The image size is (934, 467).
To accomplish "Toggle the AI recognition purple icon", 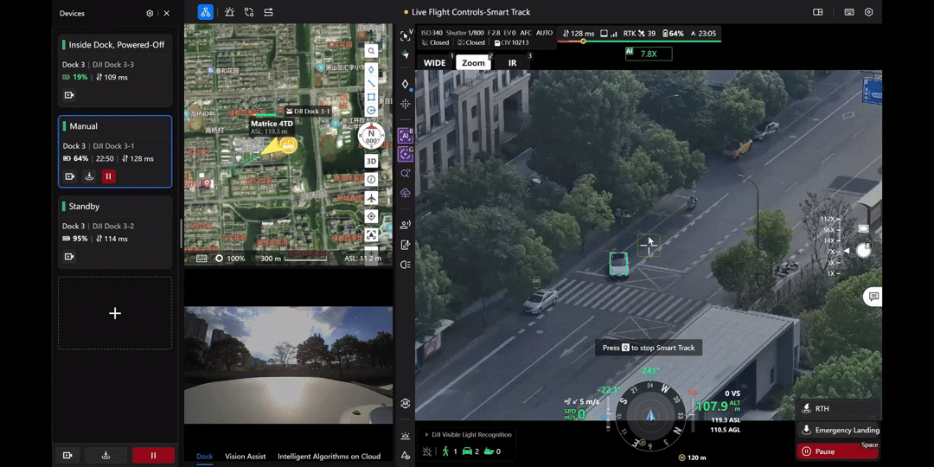I will click(405, 136).
